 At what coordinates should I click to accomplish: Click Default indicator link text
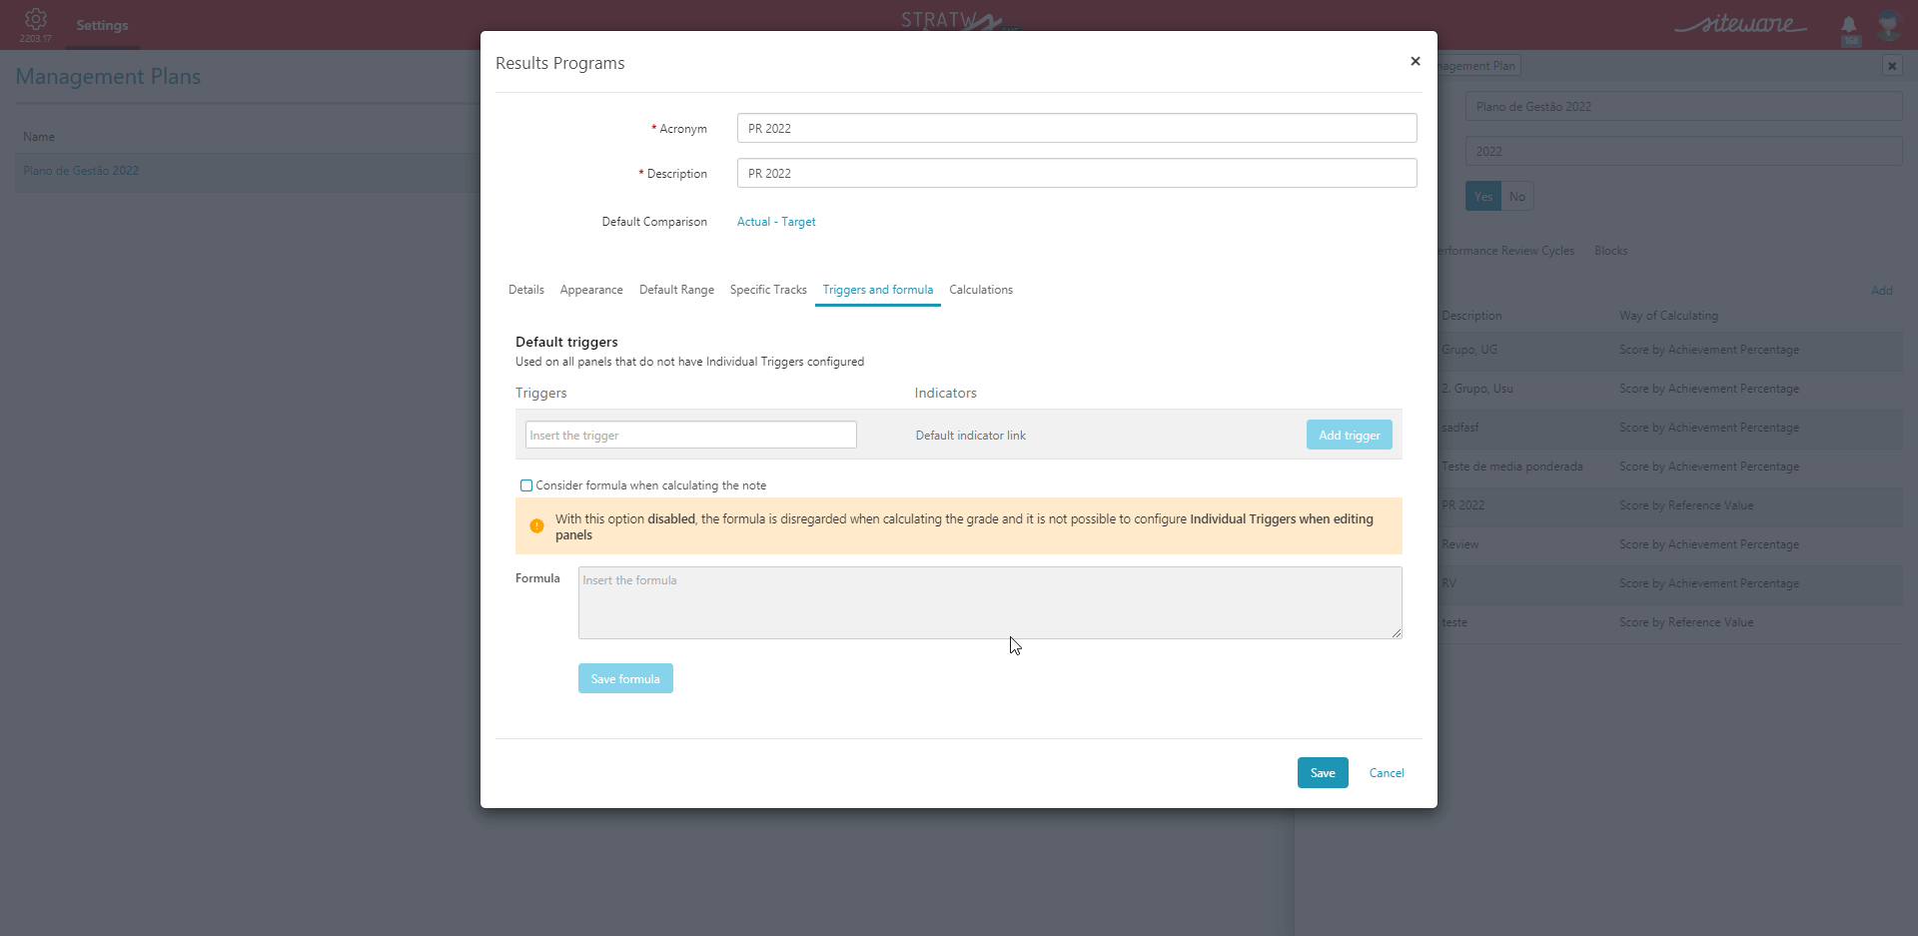coord(970,436)
